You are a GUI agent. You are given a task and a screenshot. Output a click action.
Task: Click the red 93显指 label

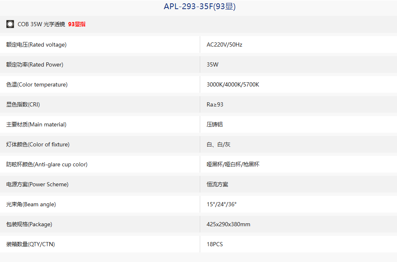[77, 24]
